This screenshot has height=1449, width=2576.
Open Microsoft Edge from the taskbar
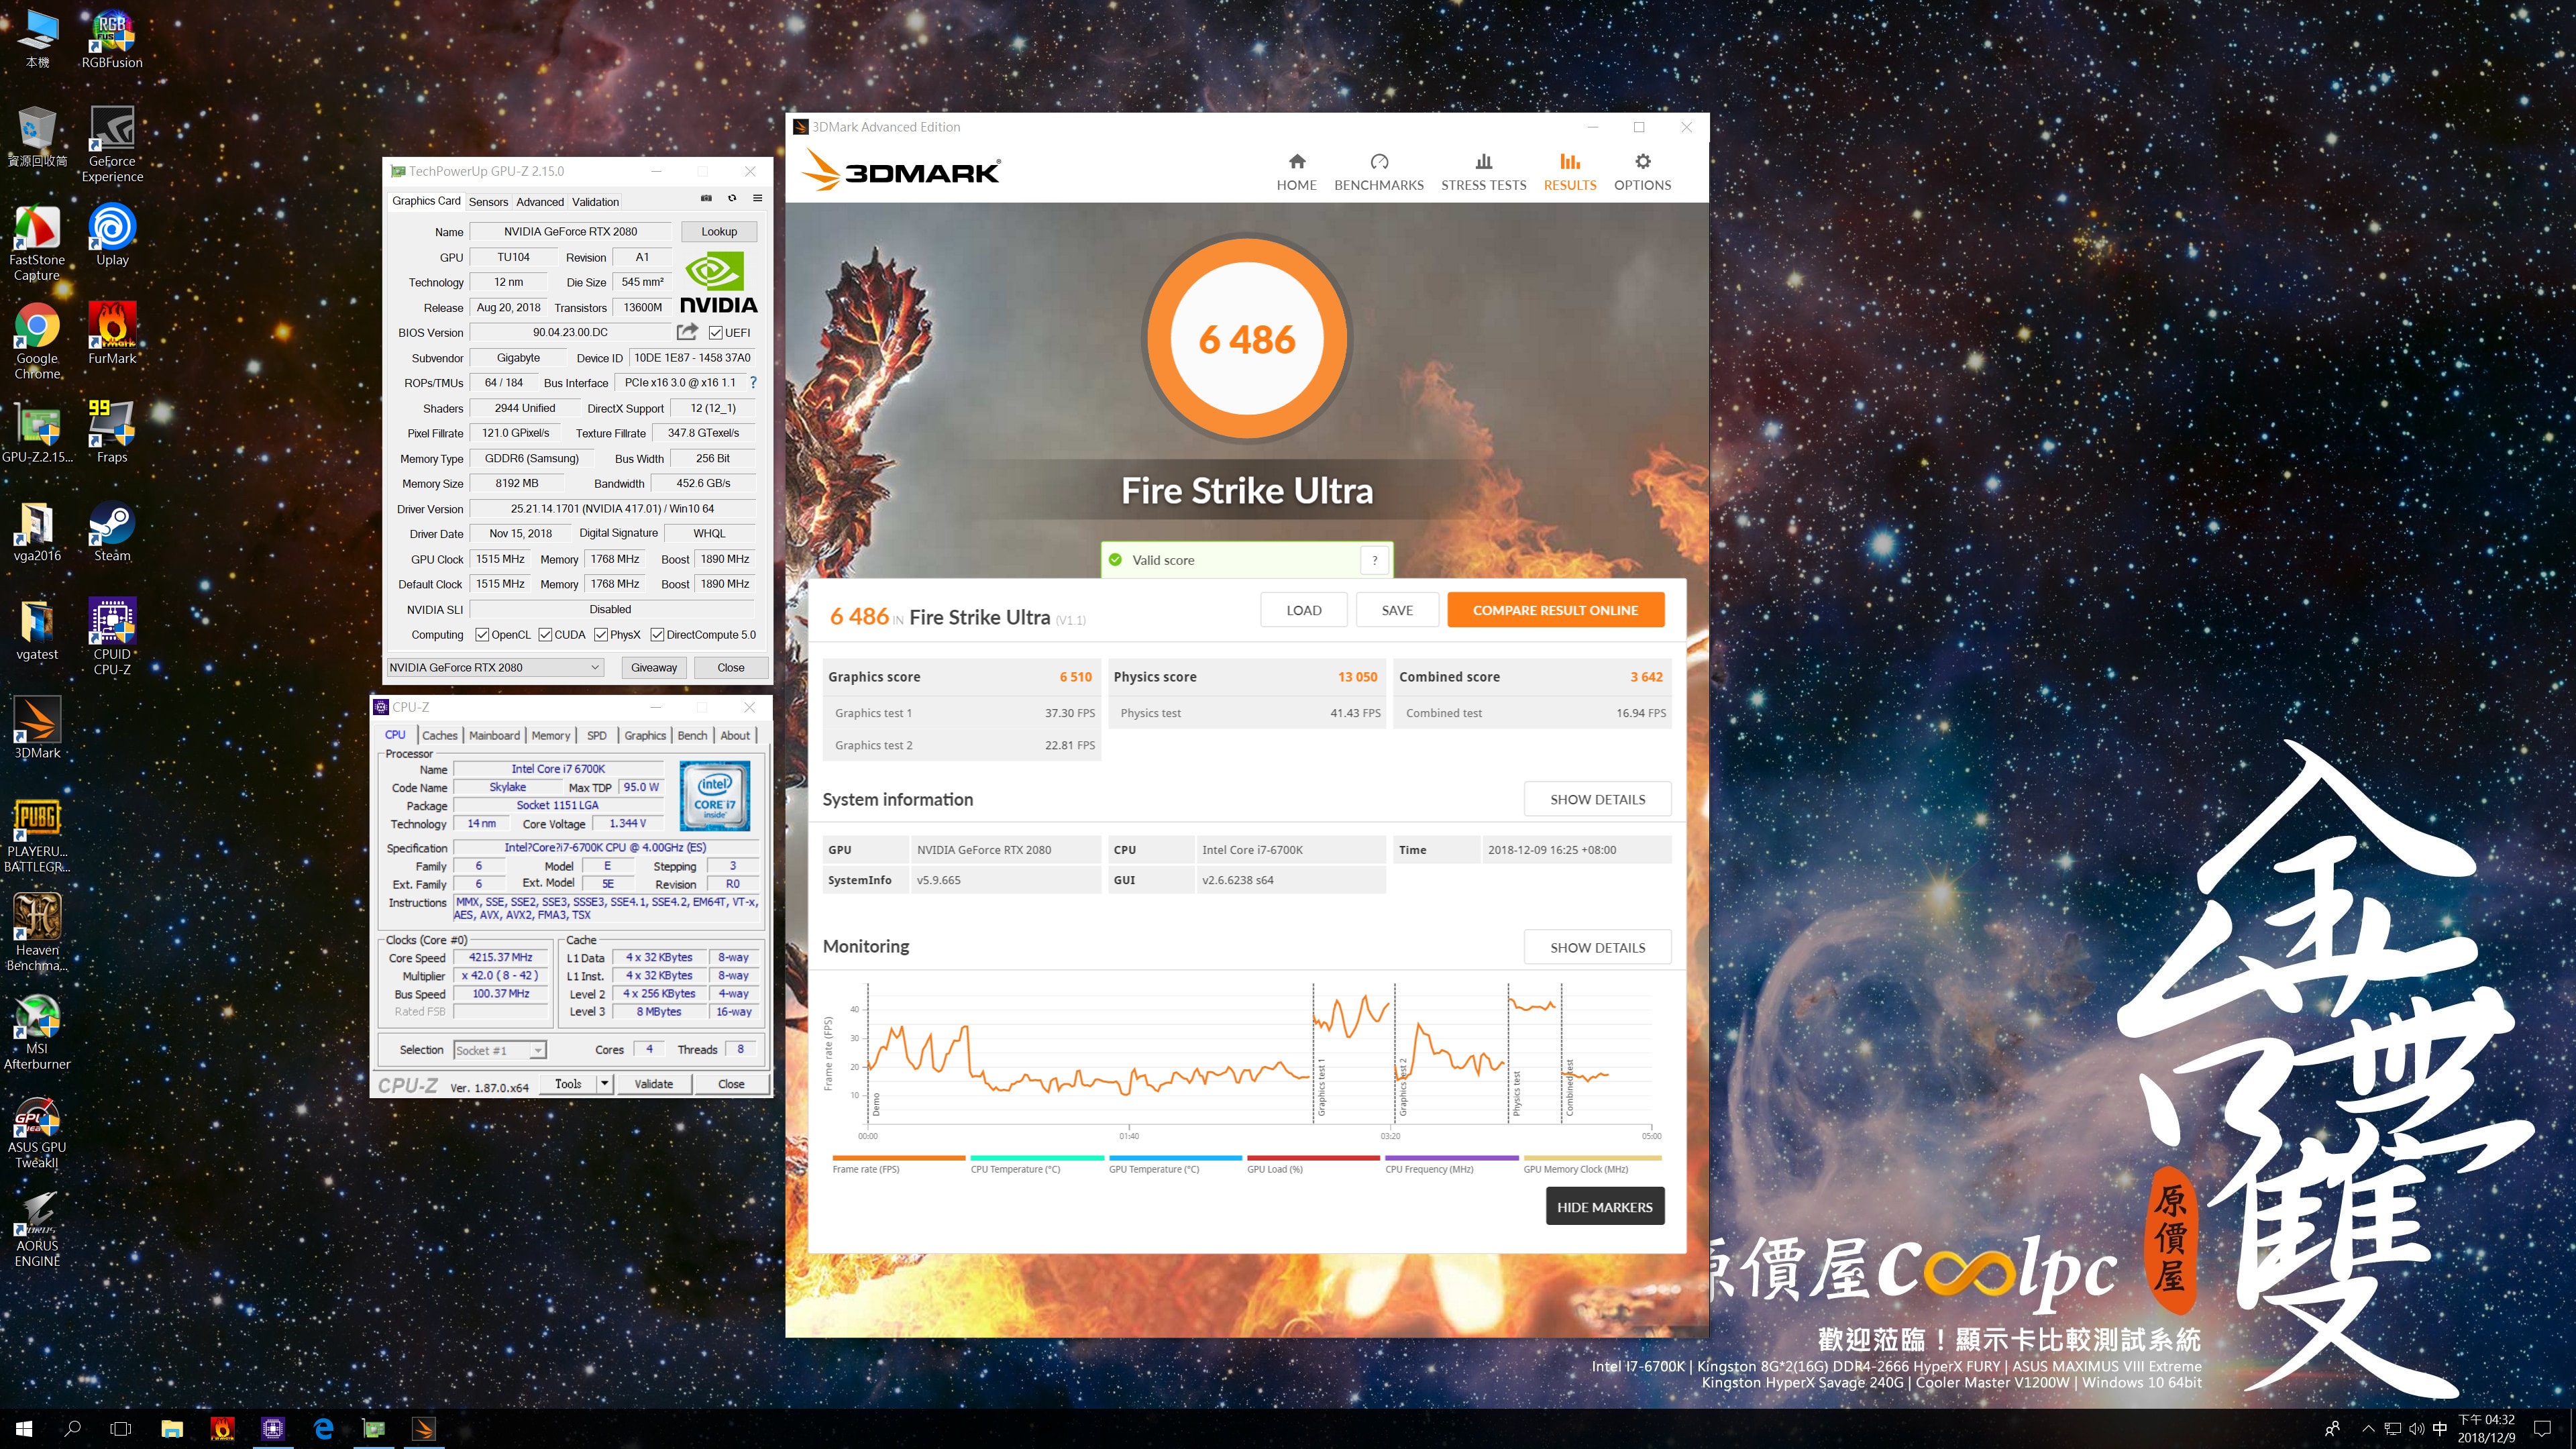coord(323,1429)
